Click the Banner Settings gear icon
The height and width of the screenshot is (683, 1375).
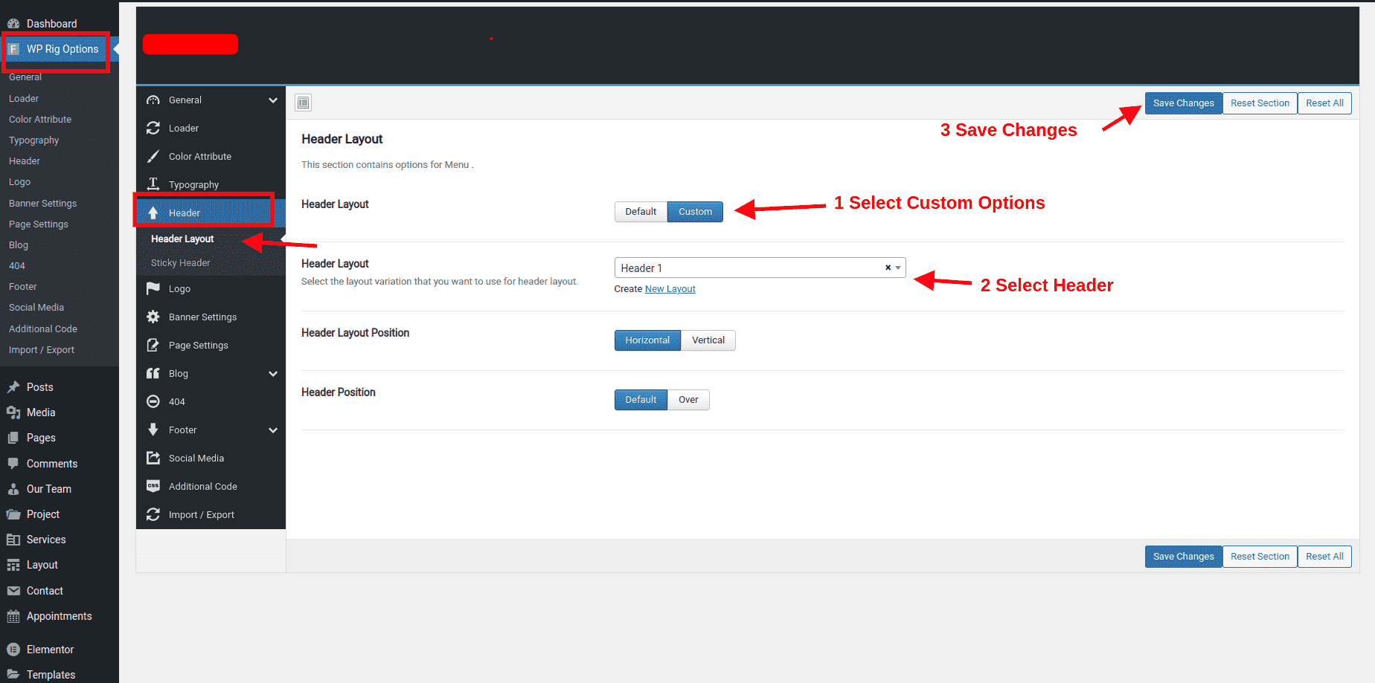pyautogui.click(x=153, y=317)
